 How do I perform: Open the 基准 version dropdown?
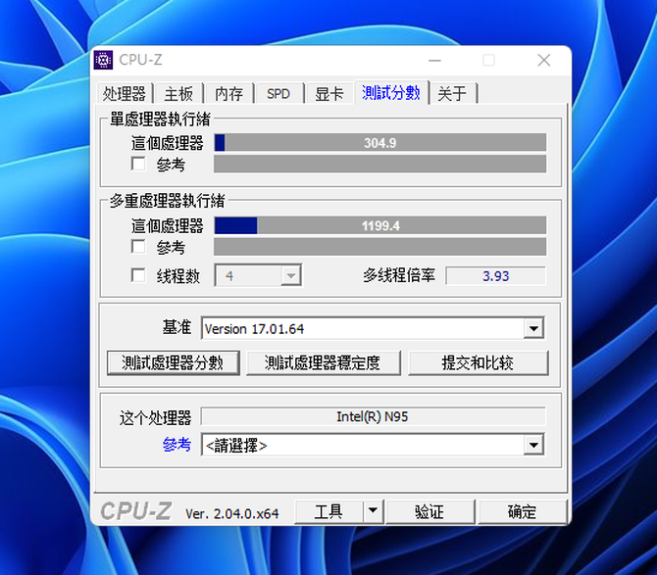click(533, 329)
